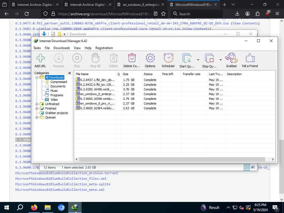284x213 pixels.
Task: Open the Help menu
Action: pyautogui.click(x=88, y=48)
